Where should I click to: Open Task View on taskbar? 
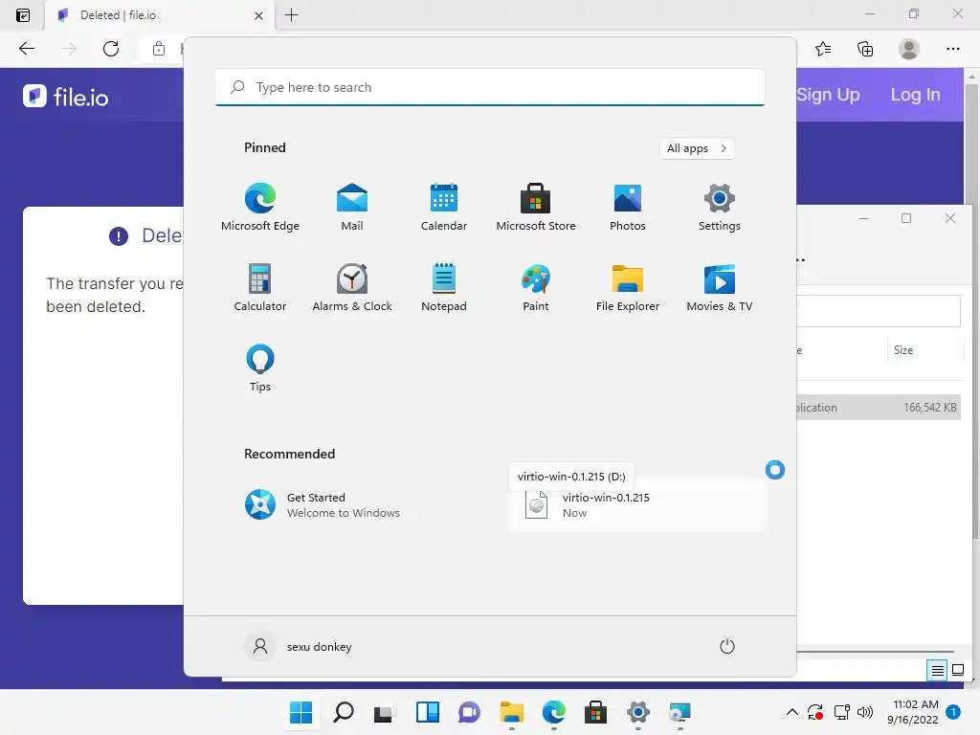coord(385,712)
